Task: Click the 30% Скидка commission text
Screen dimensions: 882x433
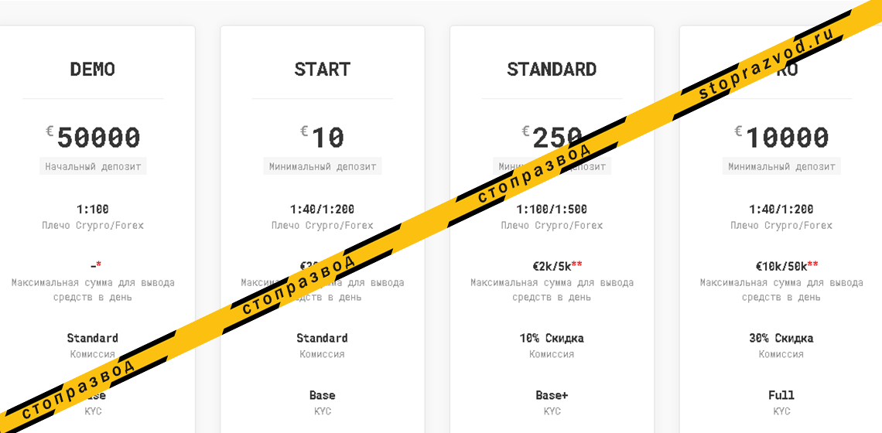Action: coord(781,338)
